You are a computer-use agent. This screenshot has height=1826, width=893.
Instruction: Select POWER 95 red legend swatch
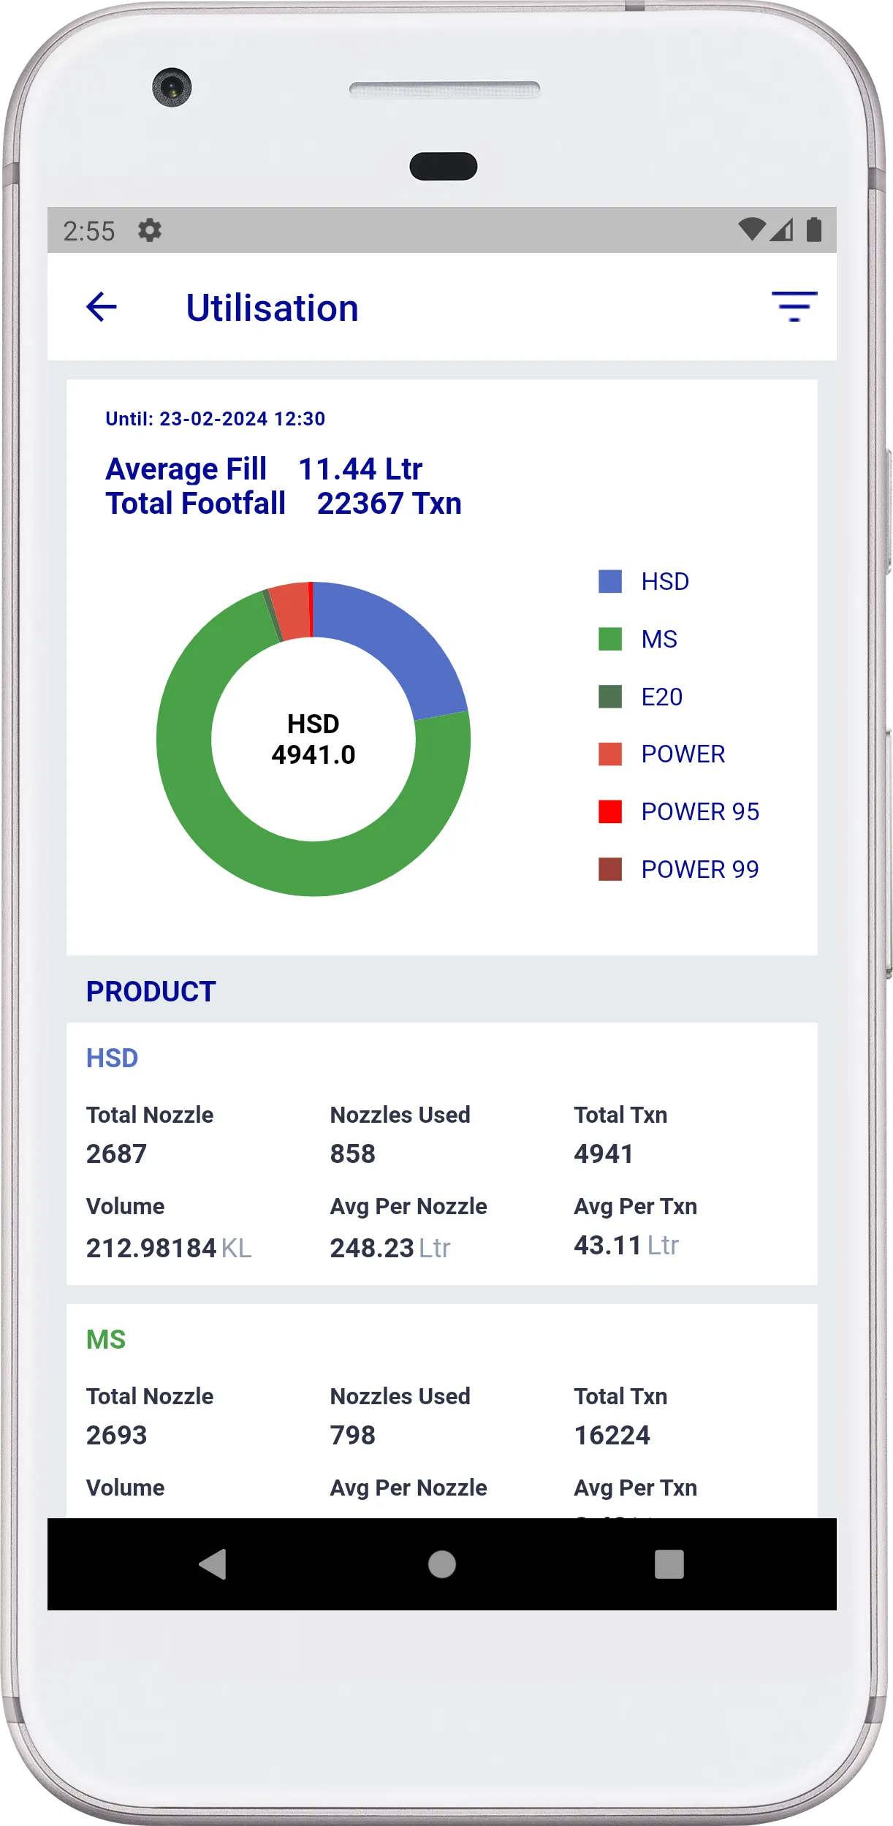coord(610,811)
